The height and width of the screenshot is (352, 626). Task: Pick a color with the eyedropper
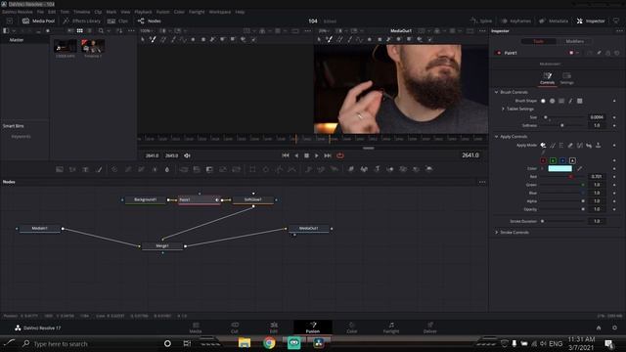click(x=579, y=168)
